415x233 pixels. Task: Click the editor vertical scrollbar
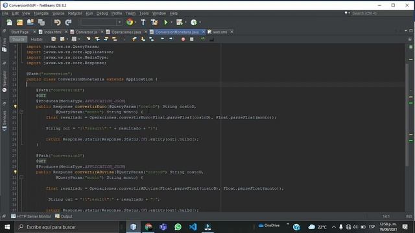[407, 115]
